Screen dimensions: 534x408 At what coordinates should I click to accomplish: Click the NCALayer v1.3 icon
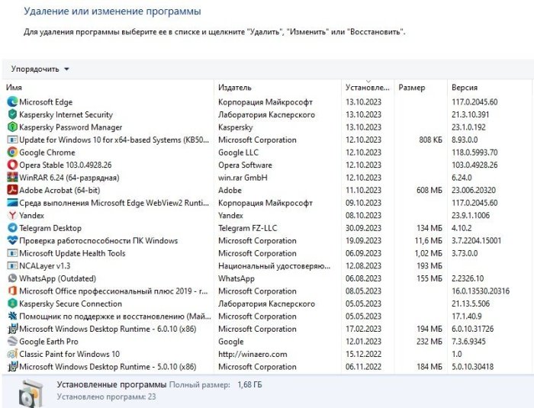tap(12, 265)
